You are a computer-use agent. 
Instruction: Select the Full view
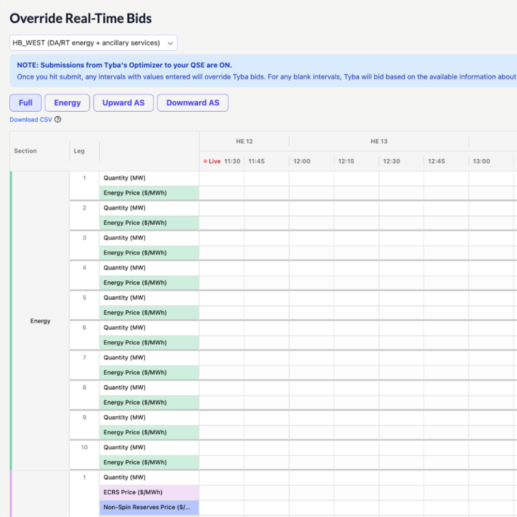(x=25, y=102)
